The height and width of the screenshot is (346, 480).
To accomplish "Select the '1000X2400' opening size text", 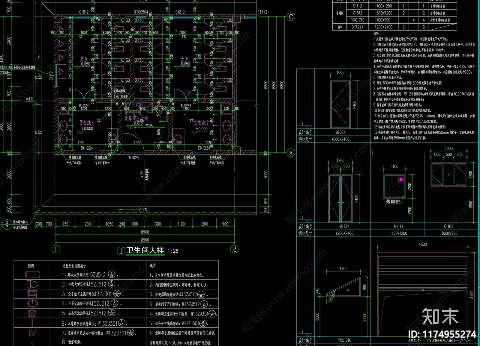I will pos(340,139).
